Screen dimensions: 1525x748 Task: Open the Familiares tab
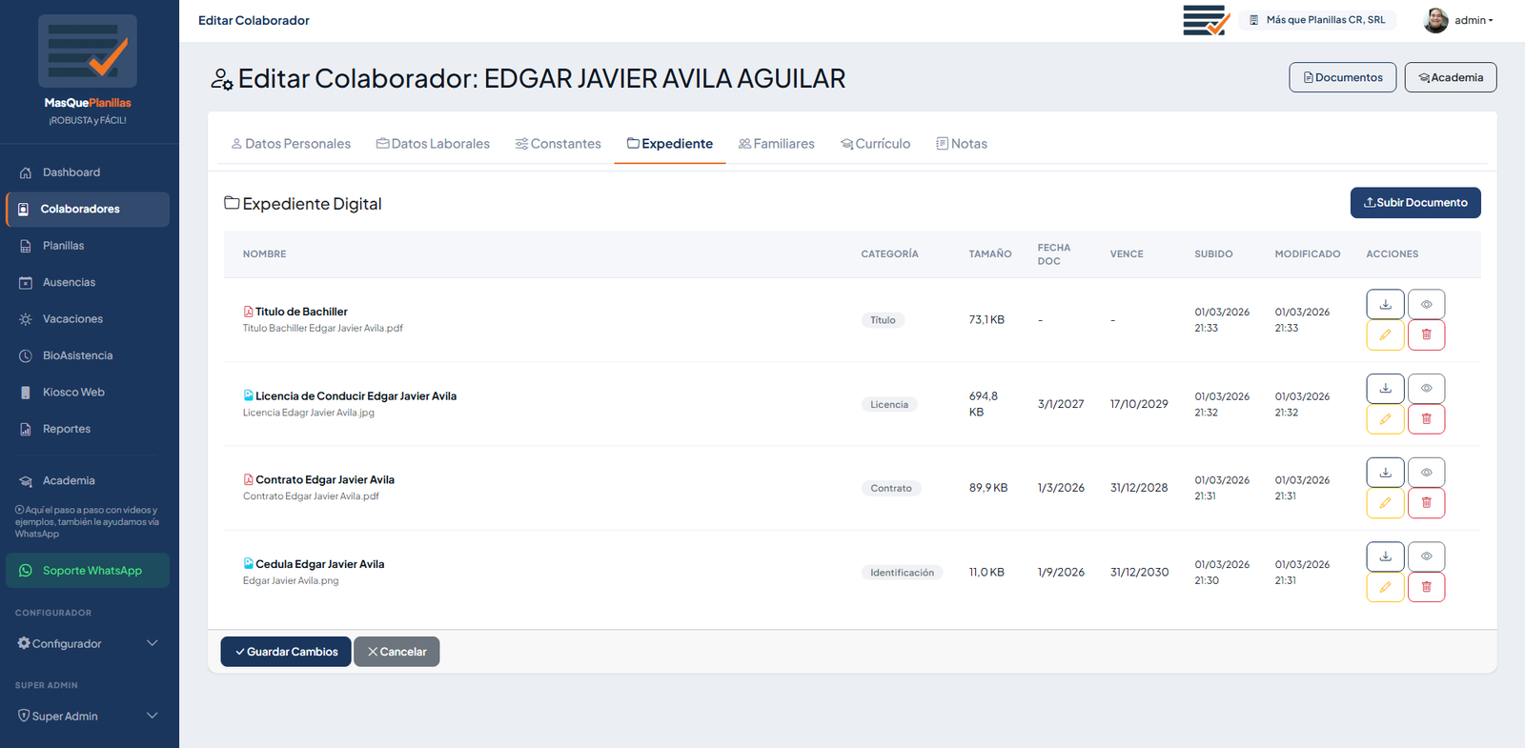[x=776, y=144]
